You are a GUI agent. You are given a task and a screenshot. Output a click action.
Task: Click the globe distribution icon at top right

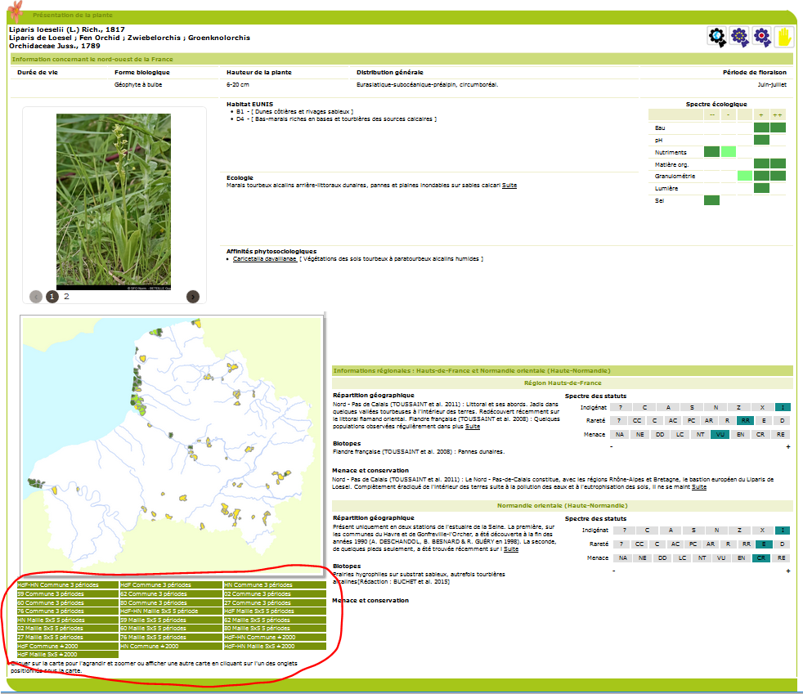(717, 34)
